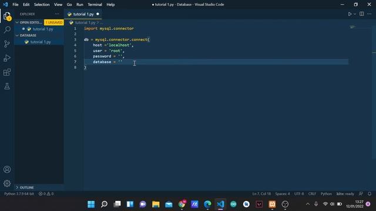Split the editor to the right
The image size is (376, 211).
click(x=362, y=14)
